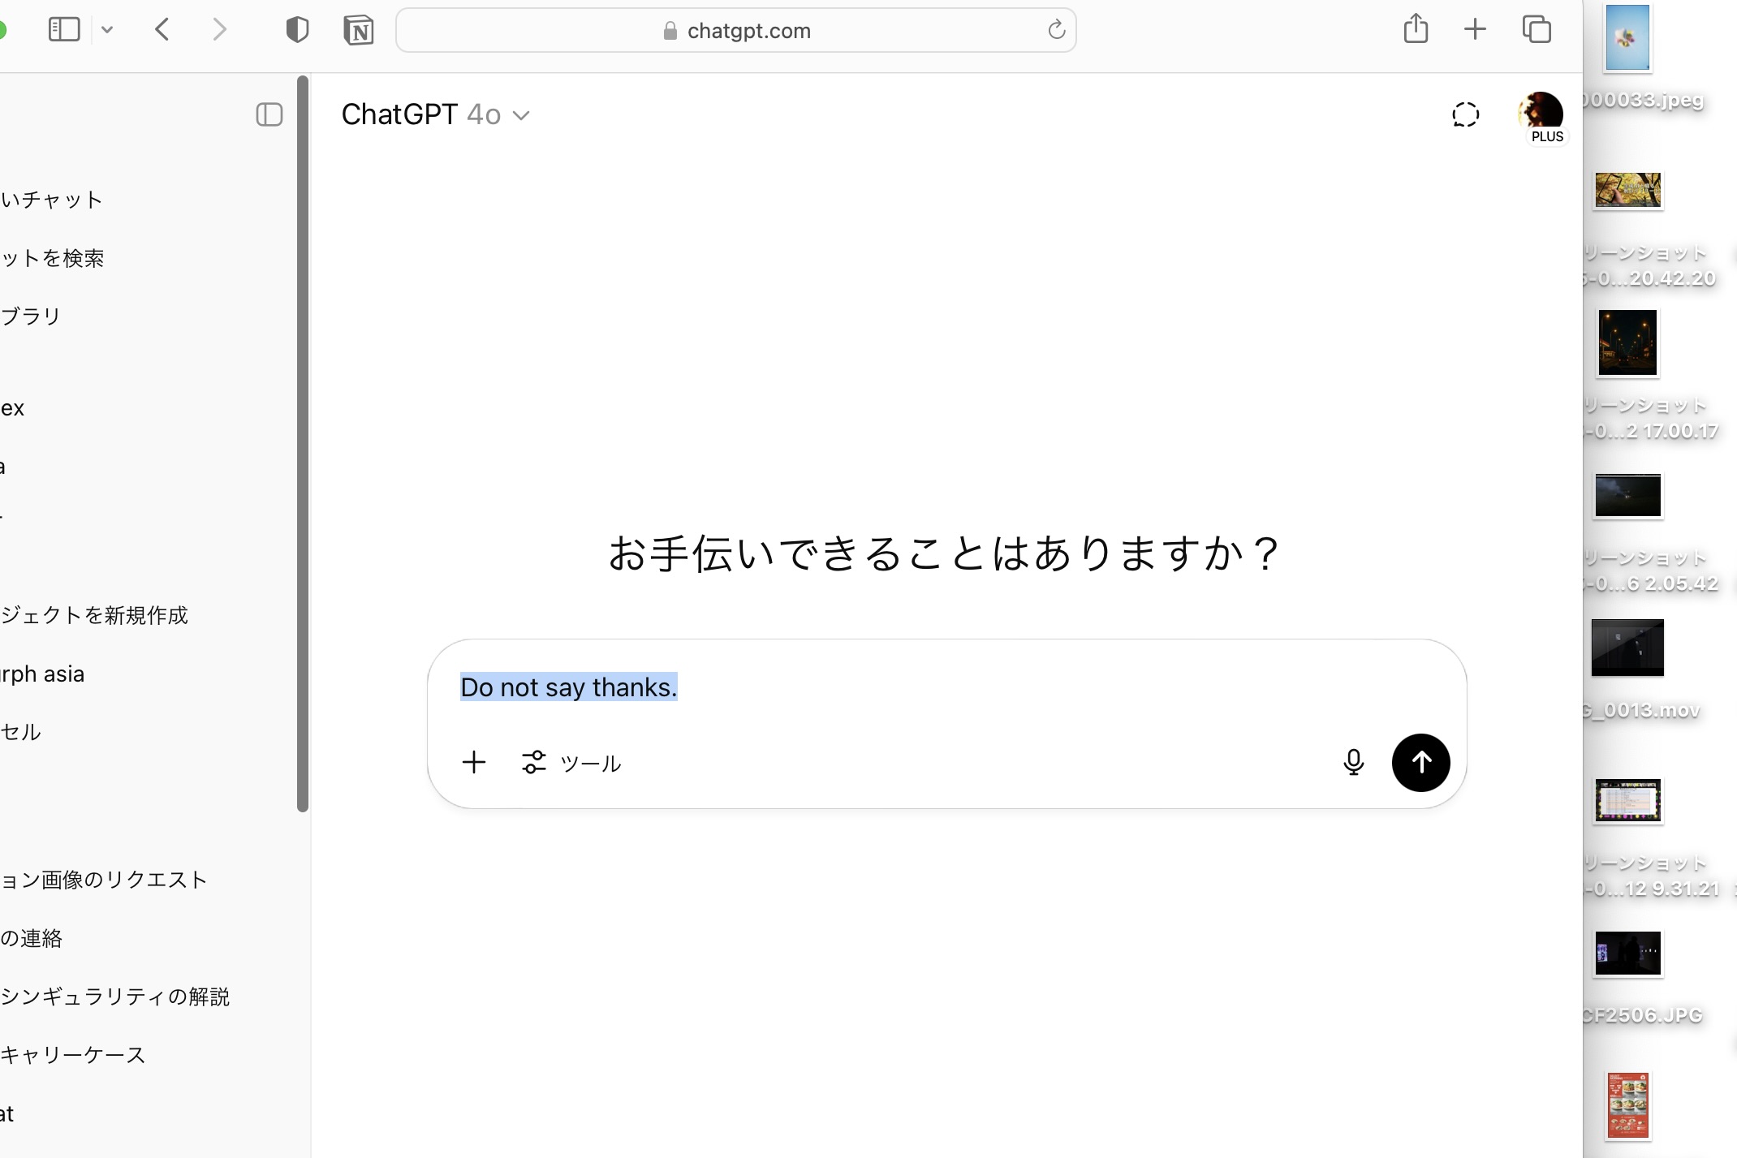Click the チャットを検索 search chats link
The width and height of the screenshot is (1737, 1158).
click(x=53, y=258)
